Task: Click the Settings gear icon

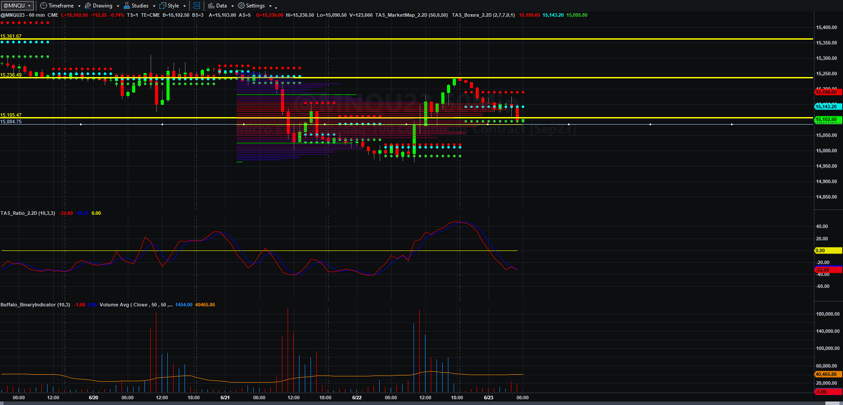Action: (241, 6)
